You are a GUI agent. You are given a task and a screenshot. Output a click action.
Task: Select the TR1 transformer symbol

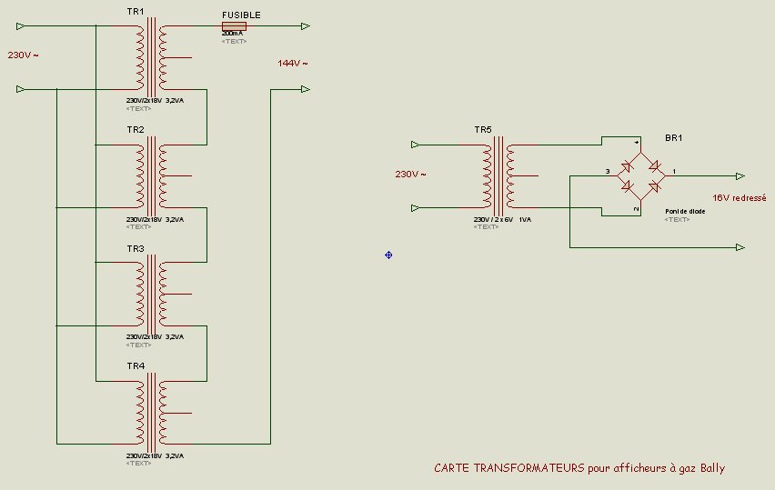(151, 57)
